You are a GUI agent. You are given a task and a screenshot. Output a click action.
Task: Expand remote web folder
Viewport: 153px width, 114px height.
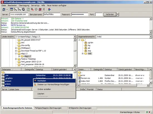tap(83, 54)
